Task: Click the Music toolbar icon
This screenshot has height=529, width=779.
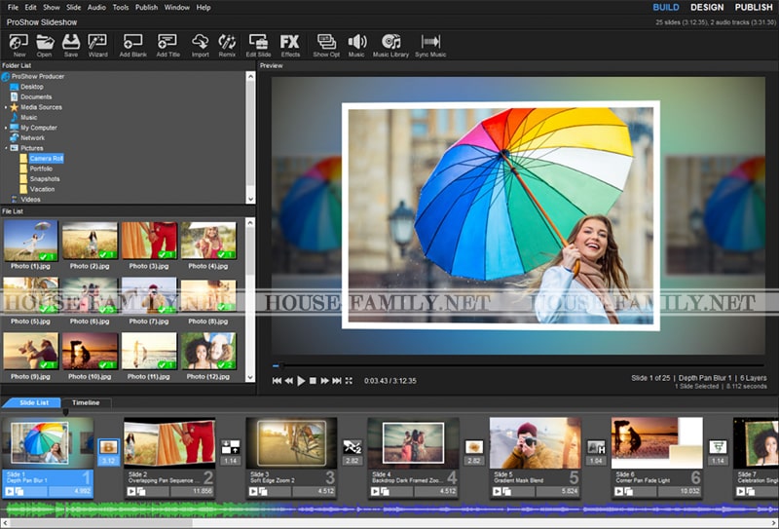Action: pyautogui.click(x=356, y=45)
